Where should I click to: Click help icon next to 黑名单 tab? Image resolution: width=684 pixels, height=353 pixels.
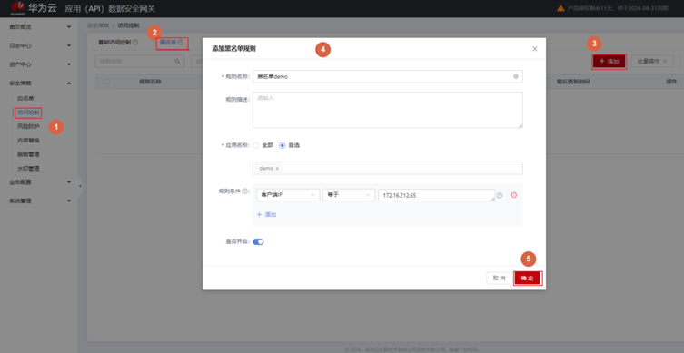tap(180, 43)
